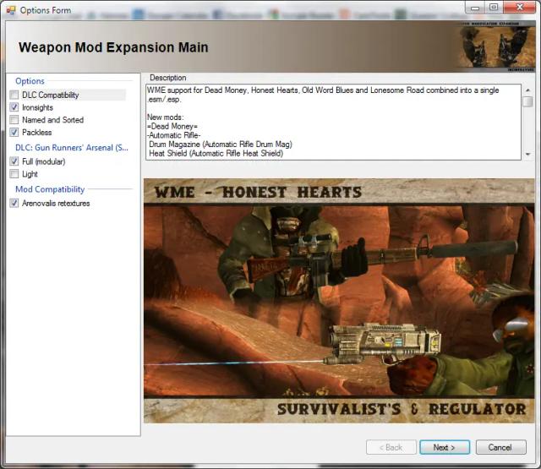Click the description scrollbar up arrow
The image size is (541, 469).
[x=527, y=90]
